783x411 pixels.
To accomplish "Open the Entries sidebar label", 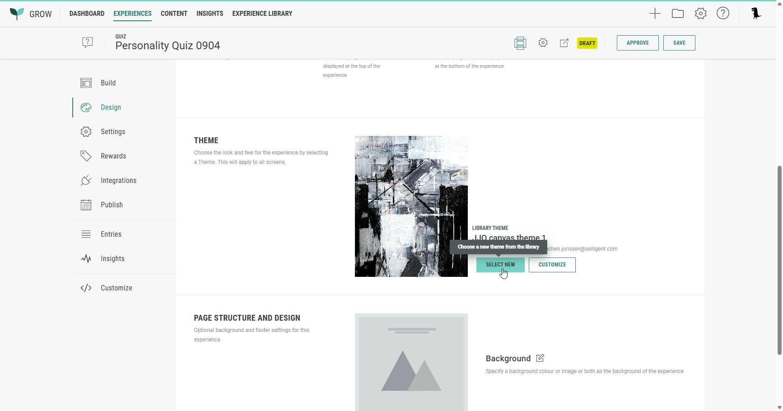I will point(111,234).
